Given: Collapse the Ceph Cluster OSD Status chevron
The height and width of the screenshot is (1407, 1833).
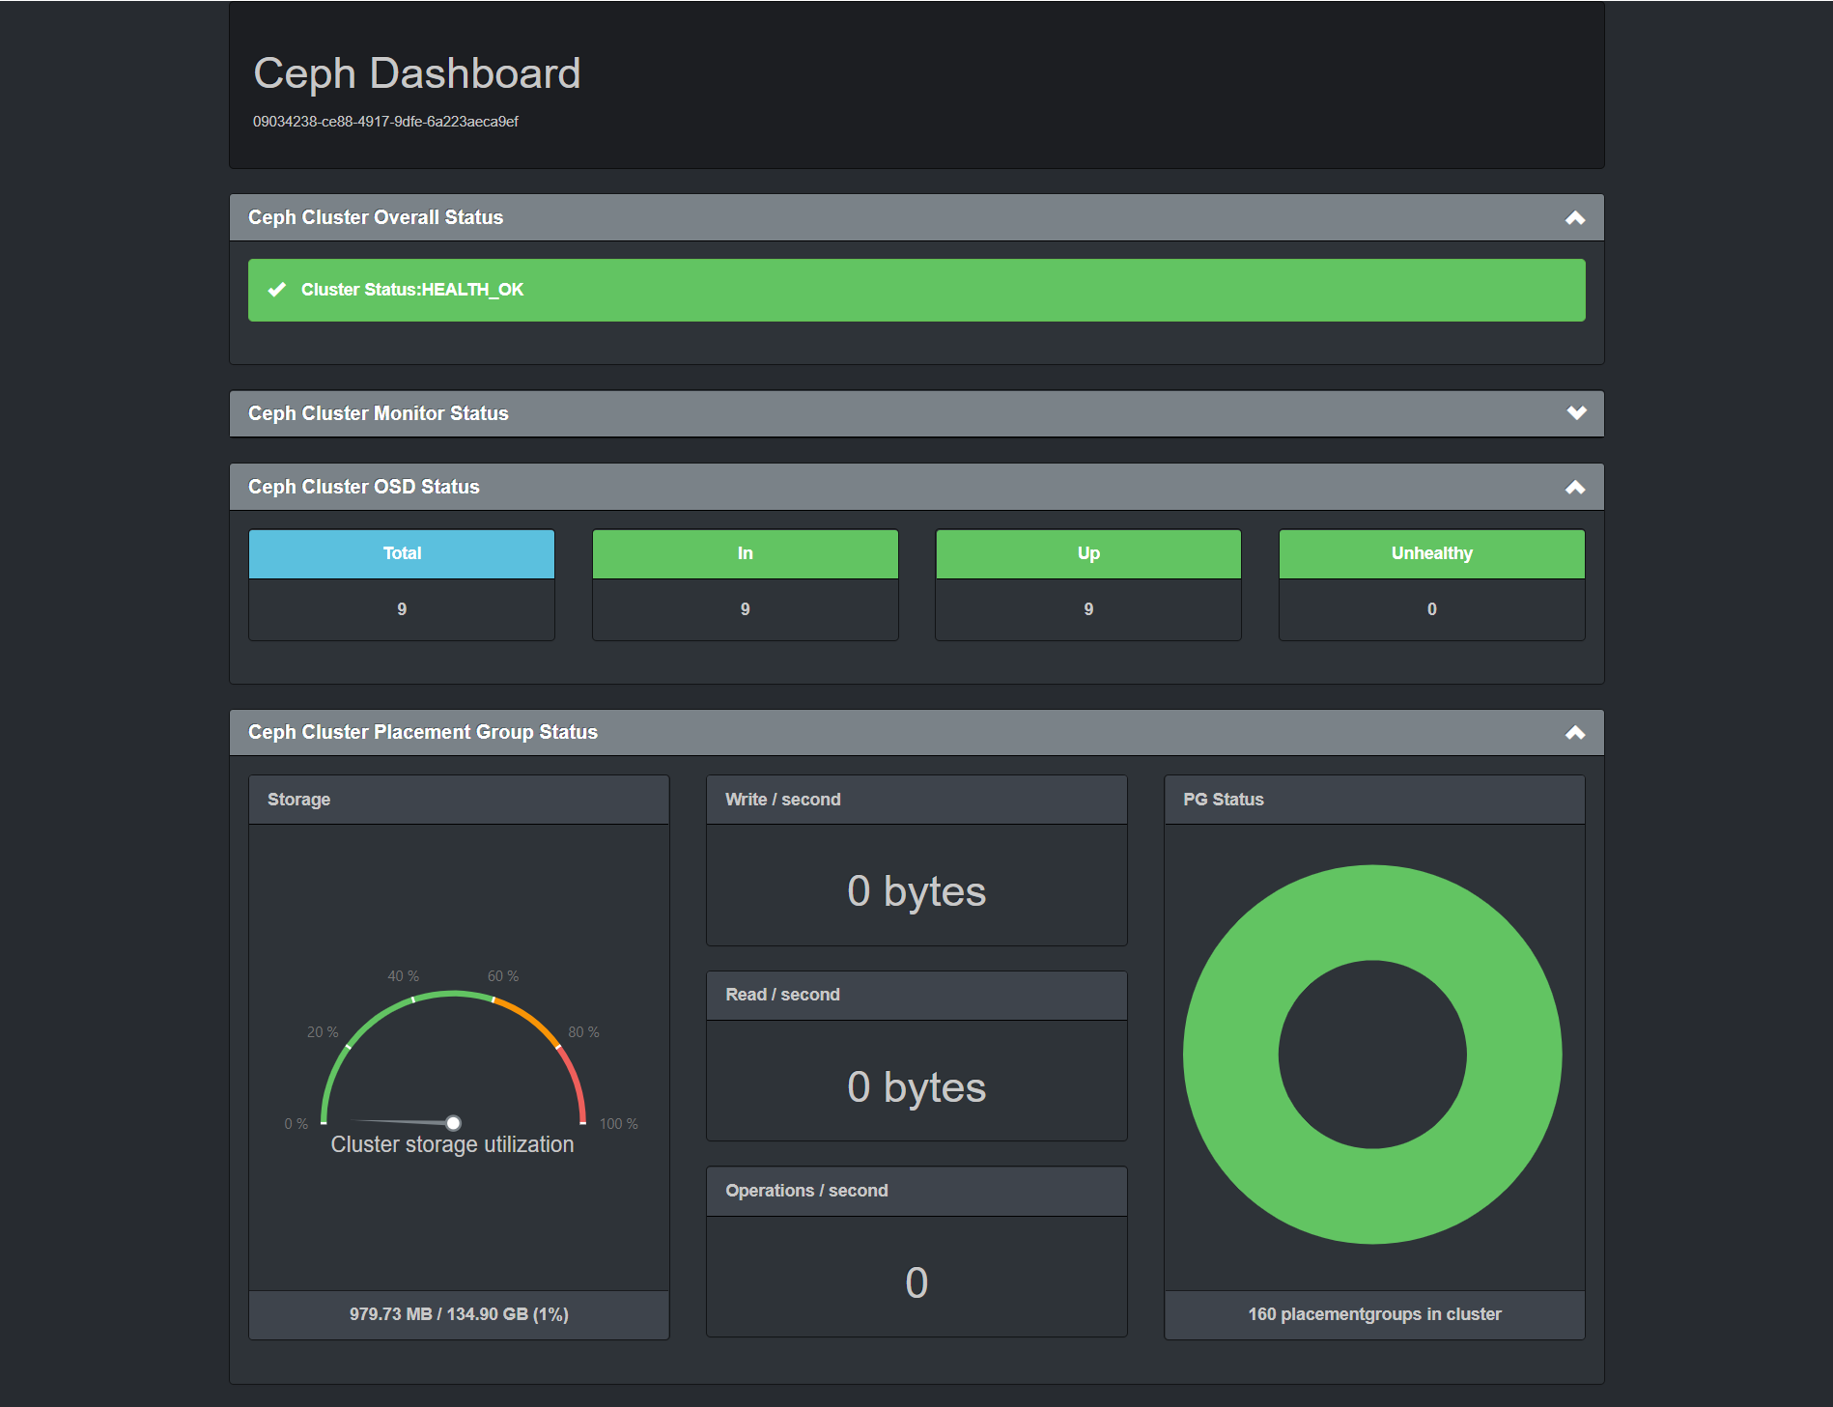Looking at the screenshot, I should click(1575, 488).
